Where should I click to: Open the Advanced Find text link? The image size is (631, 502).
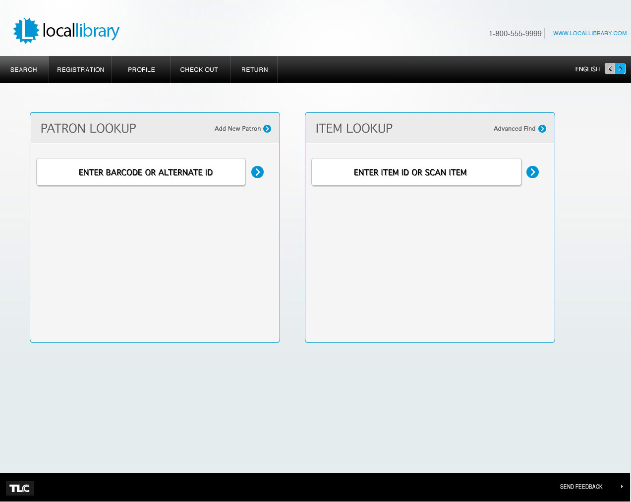point(514,129)
